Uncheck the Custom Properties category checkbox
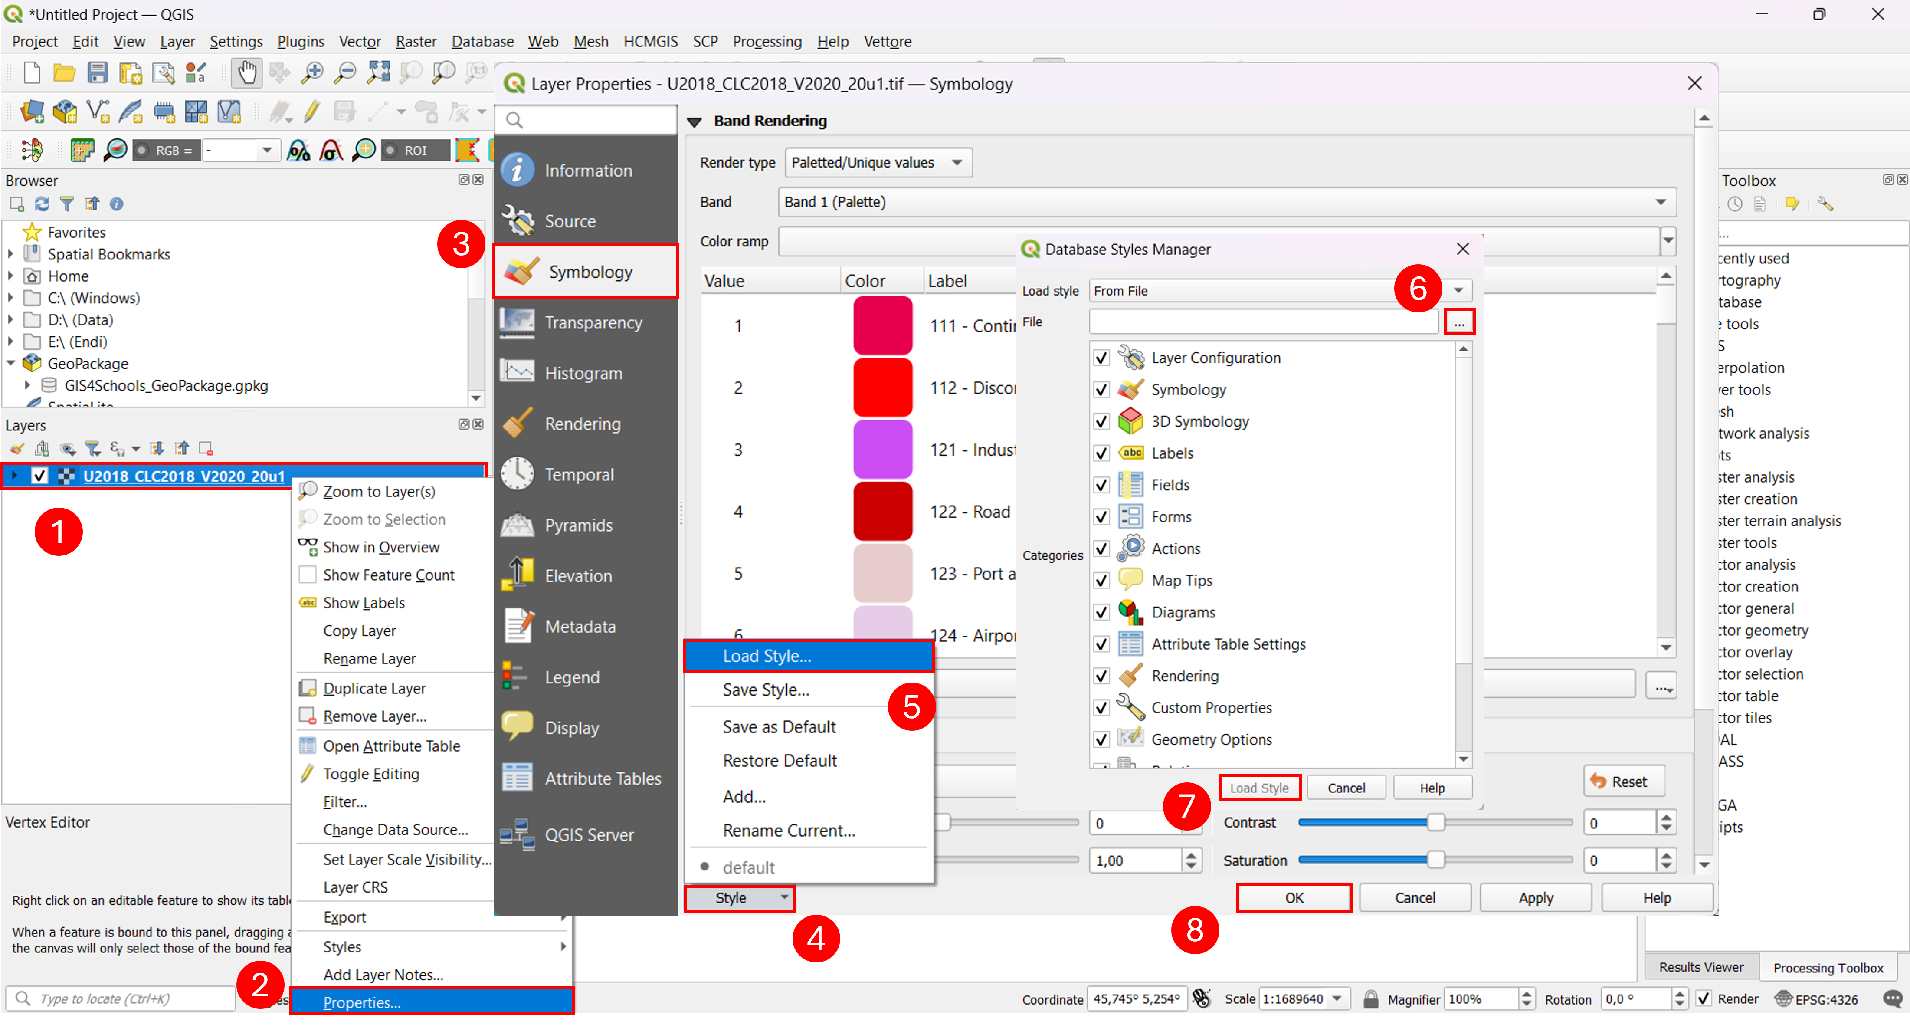 [1101, 708]
